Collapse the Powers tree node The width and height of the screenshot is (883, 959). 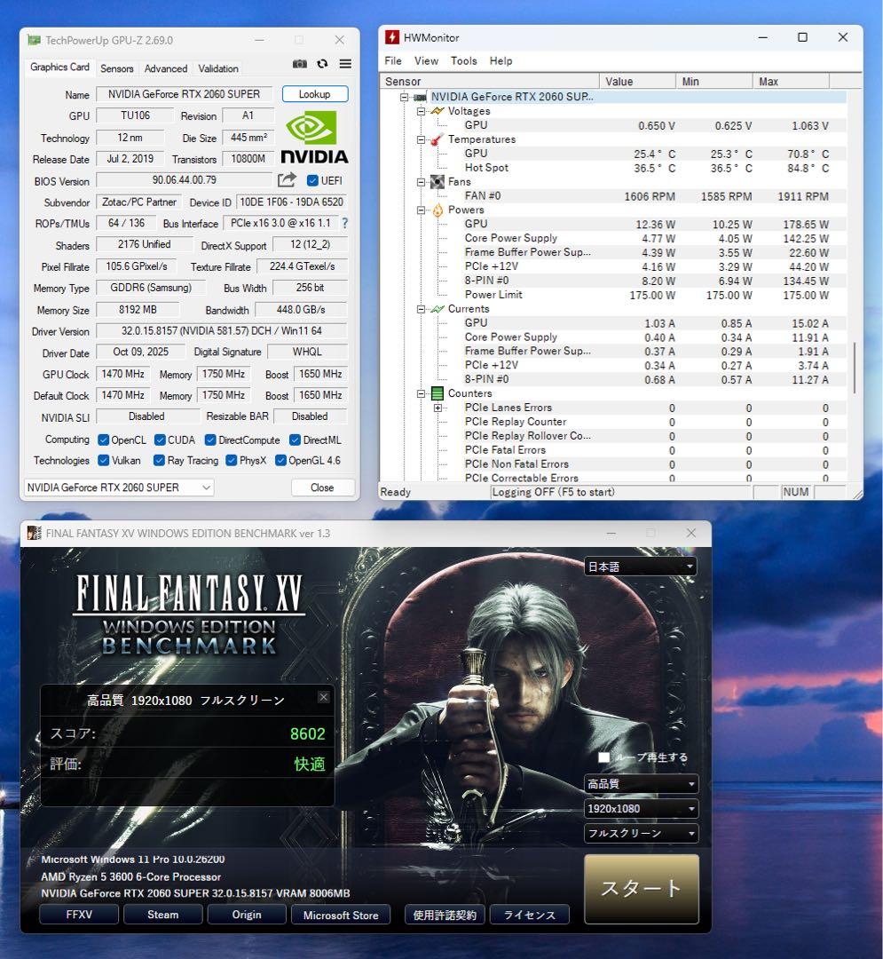[x=421, y=210]
